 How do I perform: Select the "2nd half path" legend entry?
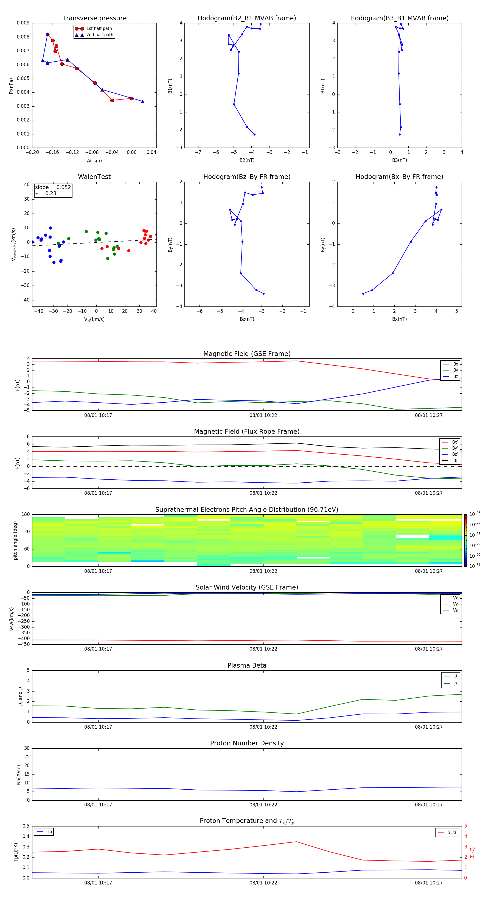94,35
